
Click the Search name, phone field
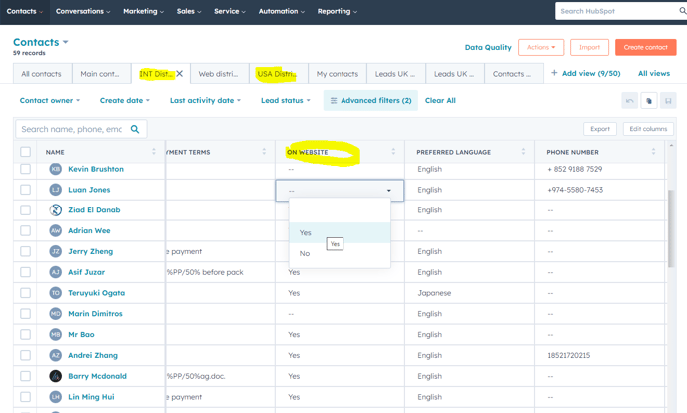tap(70, 129)
